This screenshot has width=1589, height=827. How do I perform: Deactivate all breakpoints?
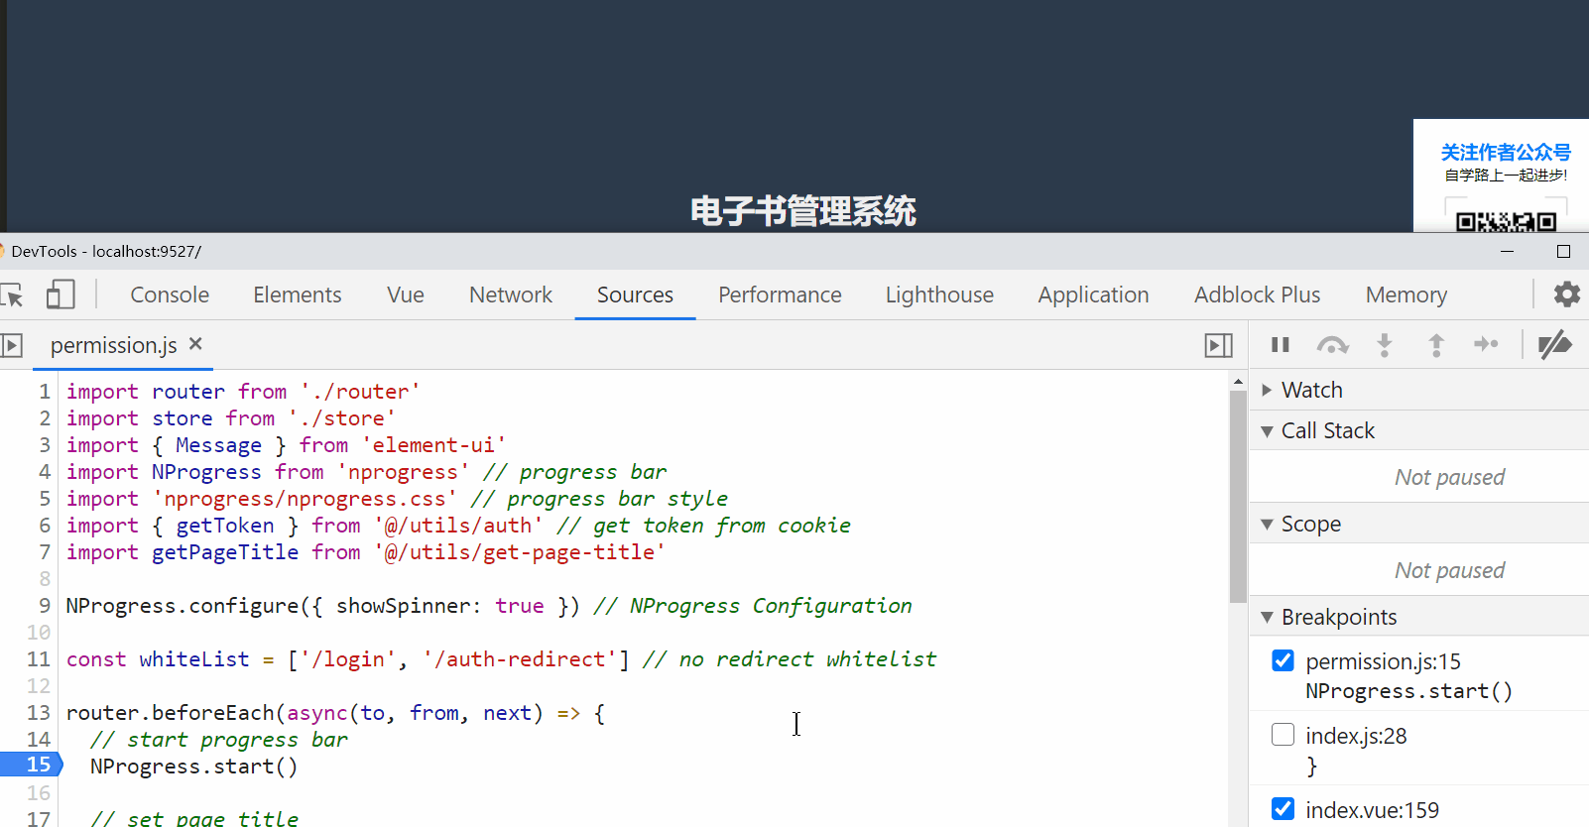point(1554,345)
